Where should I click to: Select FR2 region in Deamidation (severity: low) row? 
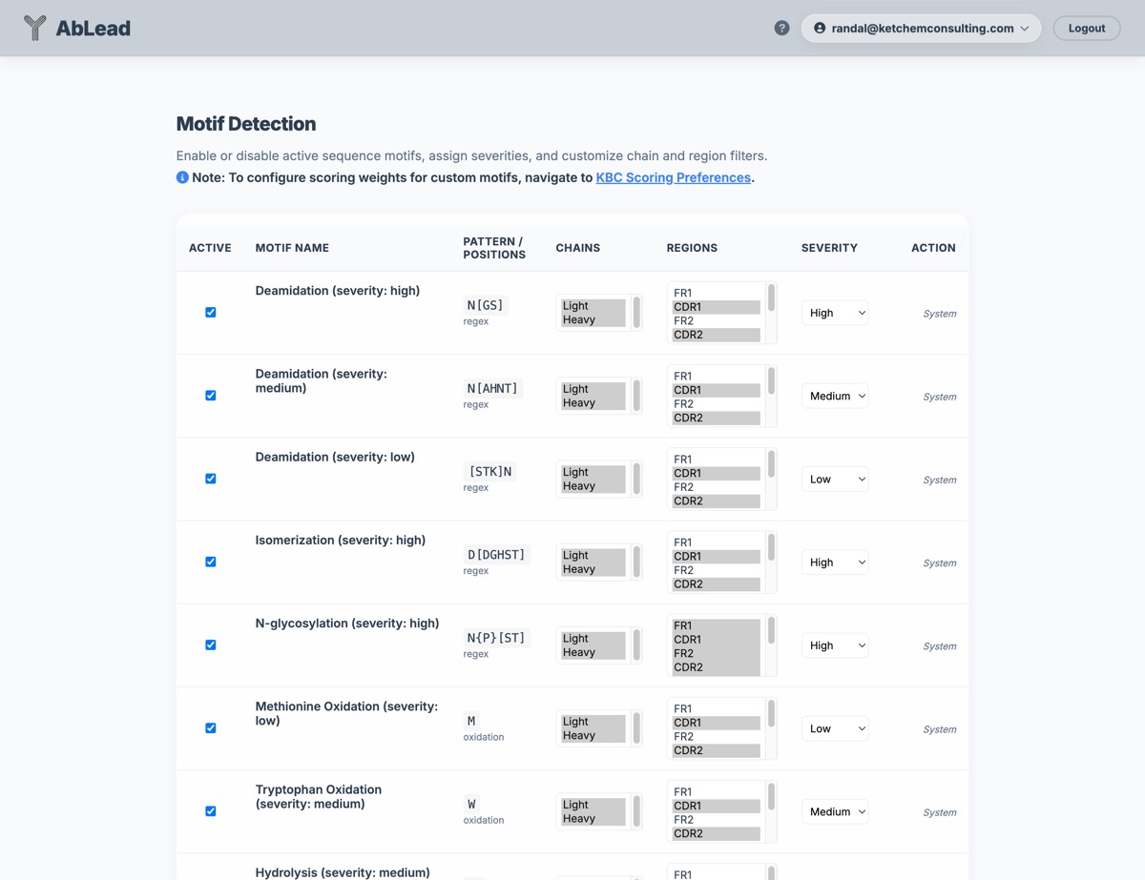click(716, 487)
